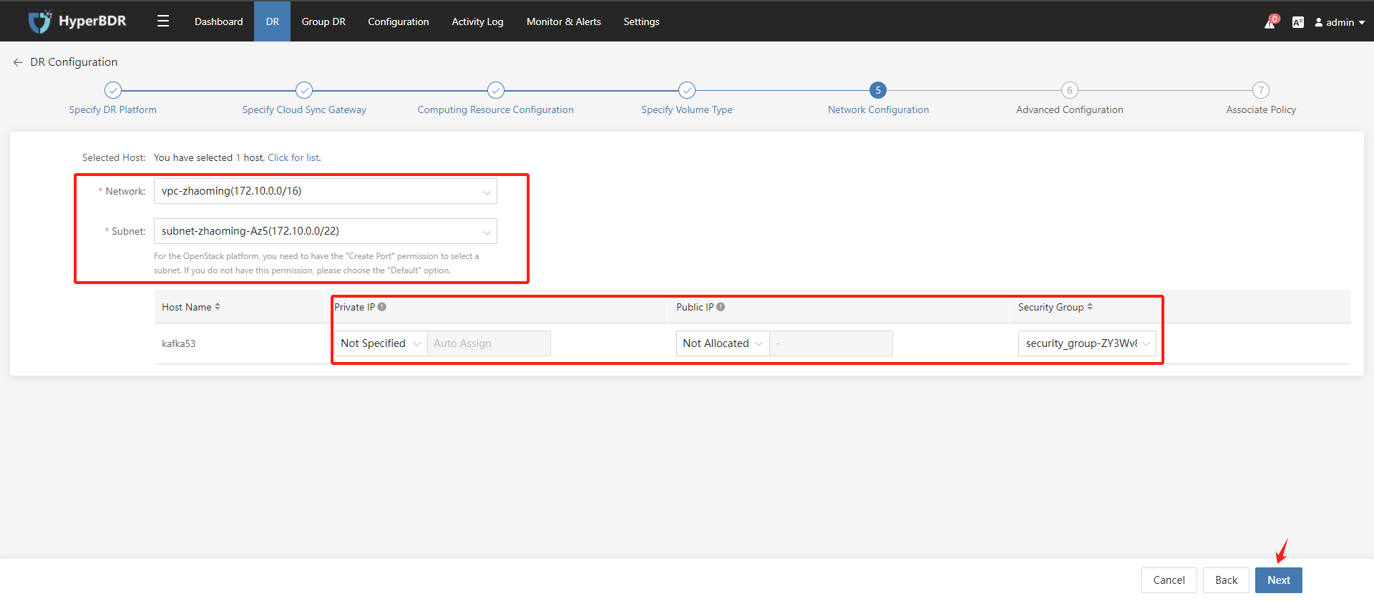This screenshot has height=601, width=1374.
Task: Open the Security Group dropdown for kafka53
Action: pos(1087,343)
